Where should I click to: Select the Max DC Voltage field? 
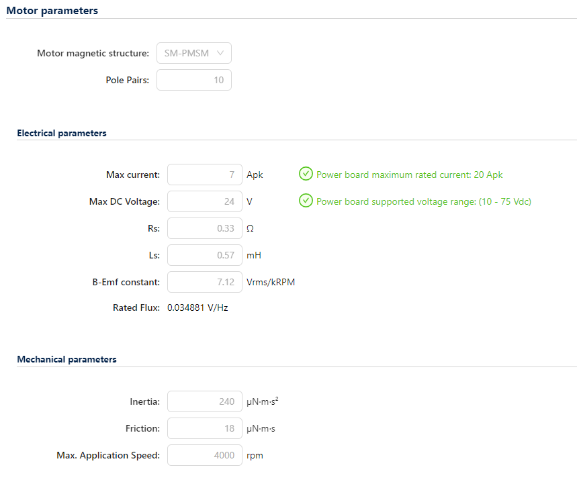point(204,201)
